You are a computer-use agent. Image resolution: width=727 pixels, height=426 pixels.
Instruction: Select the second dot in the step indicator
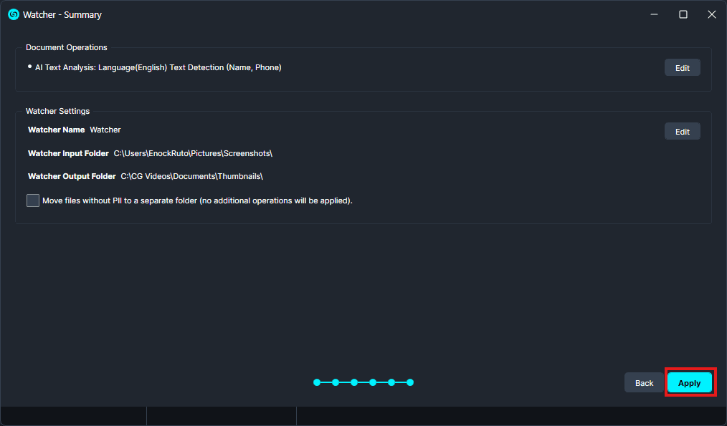click(336, 382)
